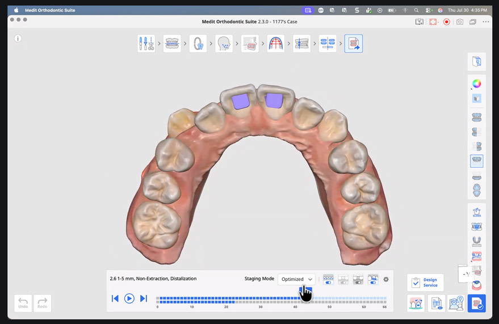
Task: Open Spotlight search in menu bar
Action: [x=416, y=10]
